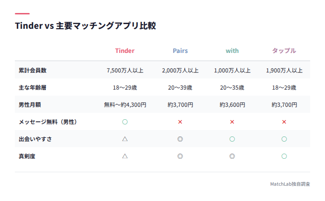The image size is (325, 201).
Task: Select the Tinder column header
Action: coord(125,51)
